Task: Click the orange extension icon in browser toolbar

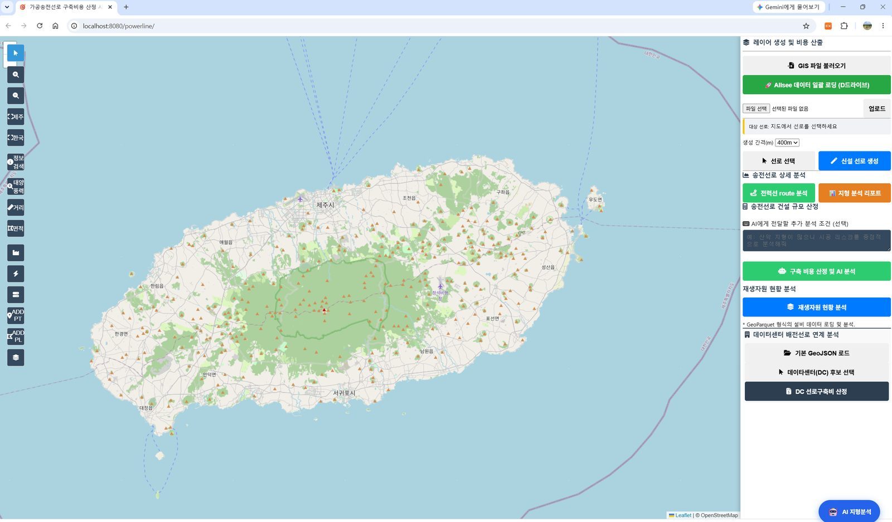Action: tap(828, 26)
